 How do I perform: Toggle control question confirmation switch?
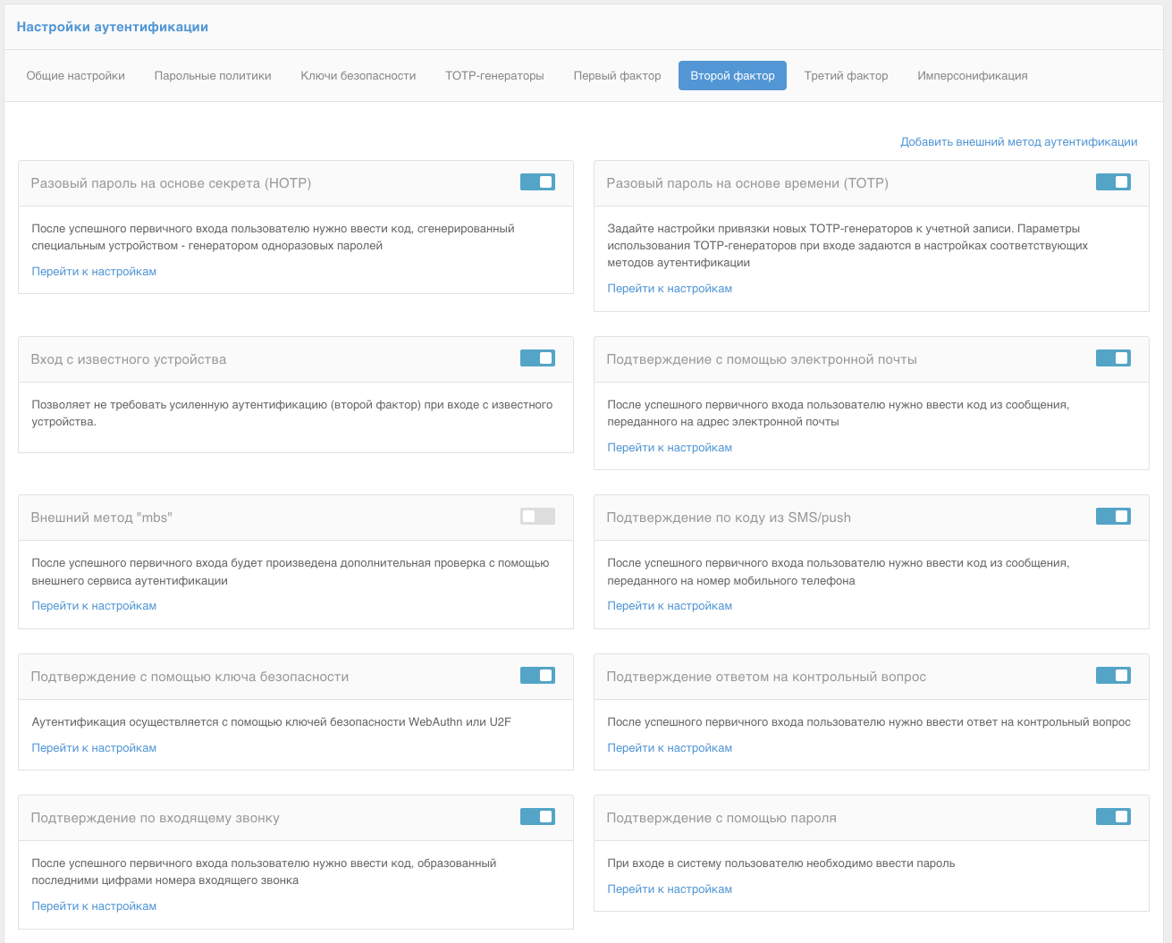1113,676
